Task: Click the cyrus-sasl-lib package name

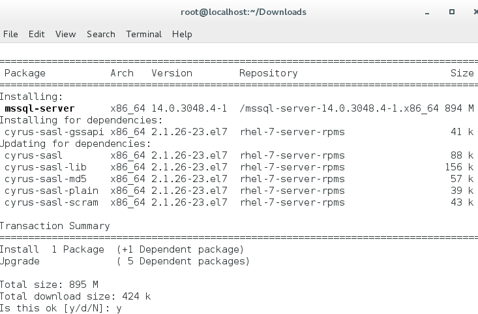Action: coord(46,167)
